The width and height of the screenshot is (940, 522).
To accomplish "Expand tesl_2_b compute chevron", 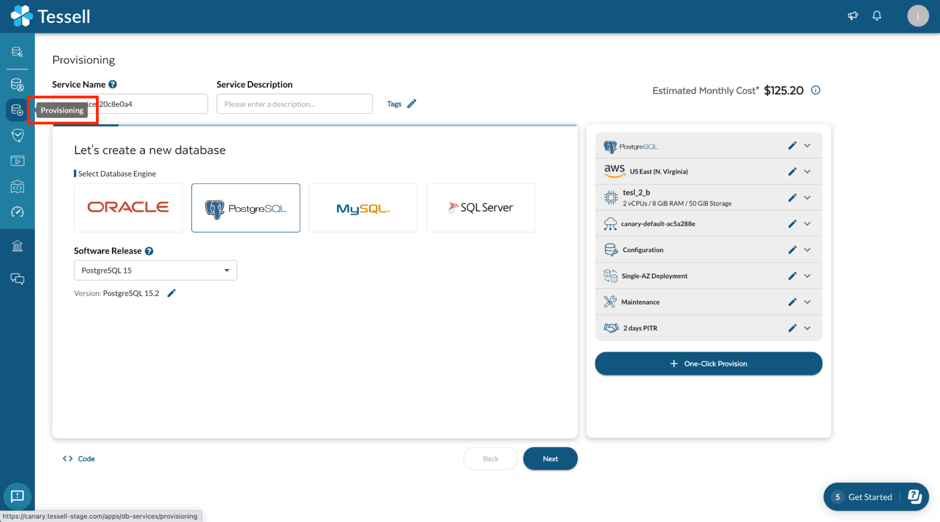I will [807, 198].
